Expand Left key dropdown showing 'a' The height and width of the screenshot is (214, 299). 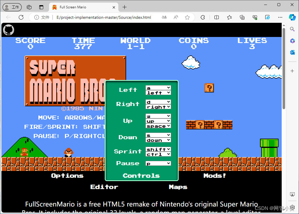click(158, 88)
